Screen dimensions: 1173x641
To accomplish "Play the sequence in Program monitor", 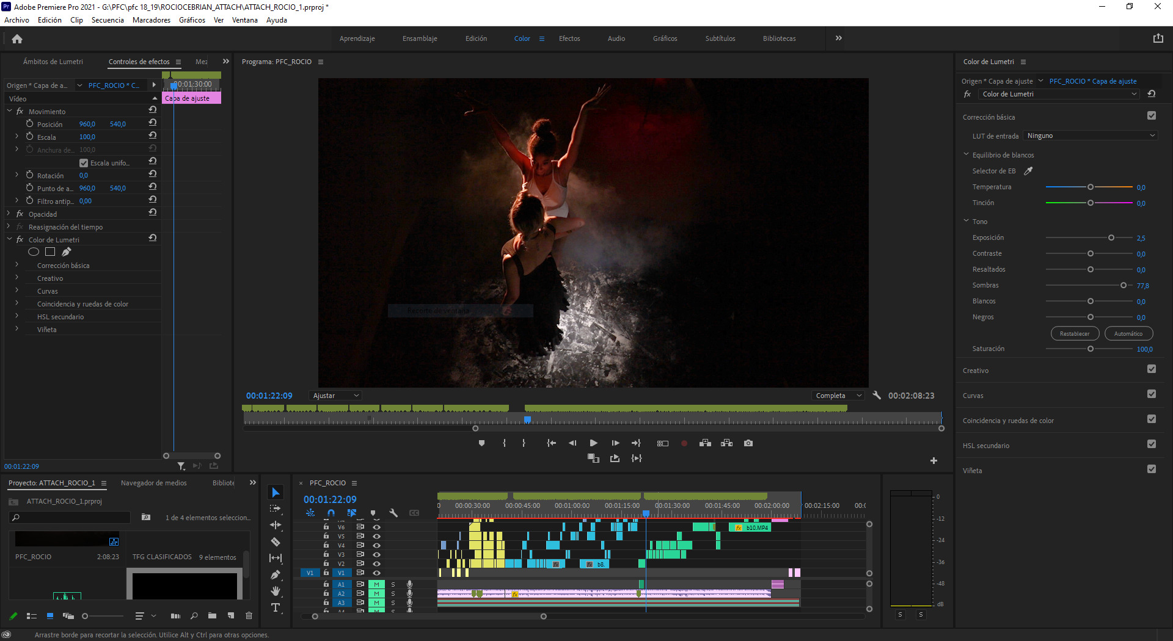I will tap(593, 443).
